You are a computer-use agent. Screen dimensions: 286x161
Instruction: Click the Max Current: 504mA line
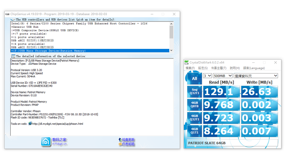pyautogui.click(x=23, y=76)
